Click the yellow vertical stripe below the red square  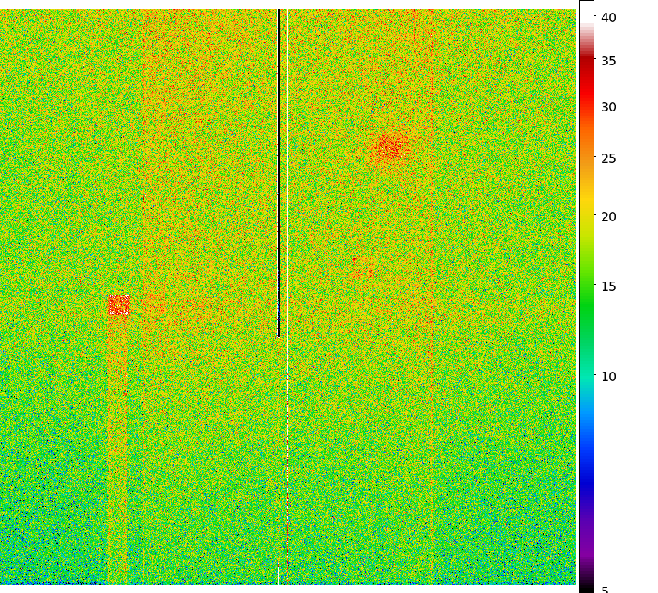point(108,454)
